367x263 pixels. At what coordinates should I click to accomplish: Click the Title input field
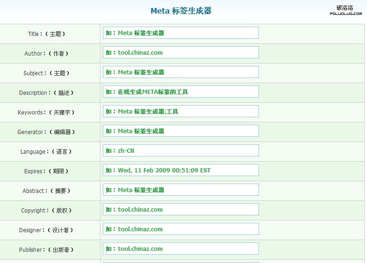pyautogui.click(x=180, y=33)
